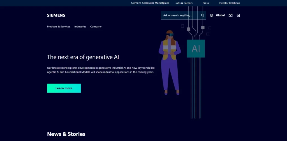287x141 pixels.
Task: Click the Siemens logo
Action: [56, 15]
